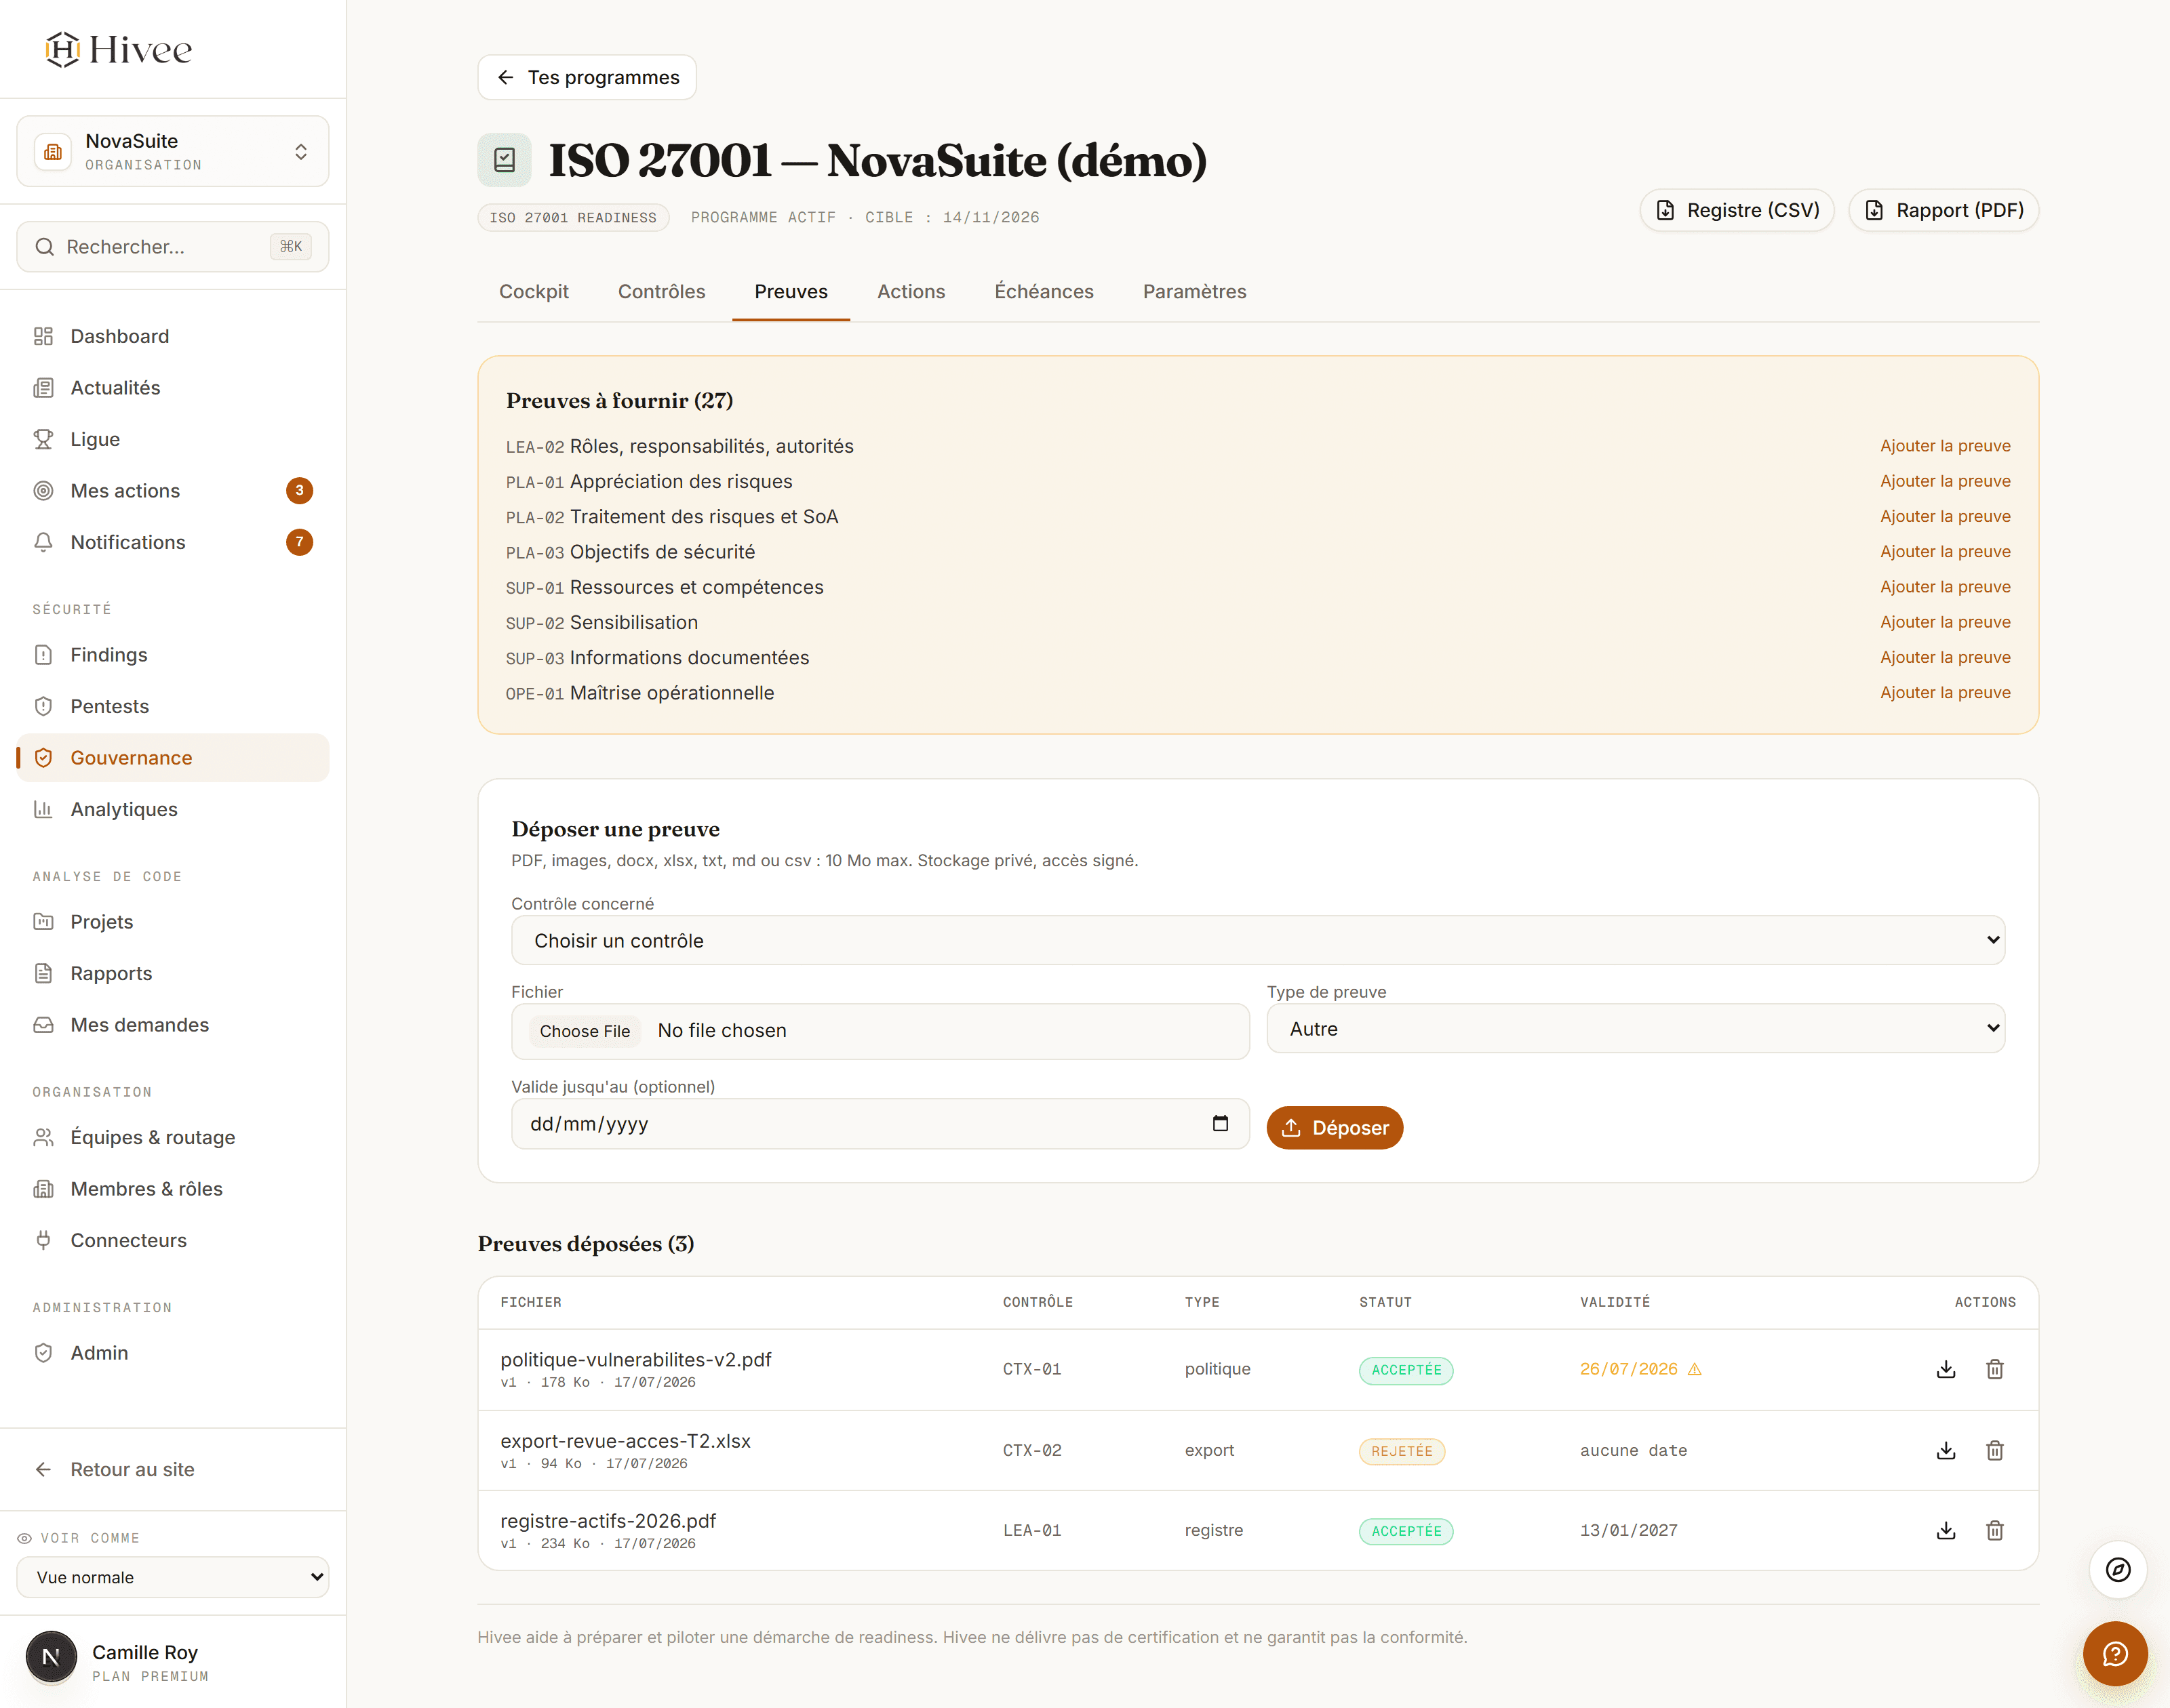The height and width of the screenshot is (1708, 2170).
Task: Open Rapports in the sidebar
Action: coord(173,973)
